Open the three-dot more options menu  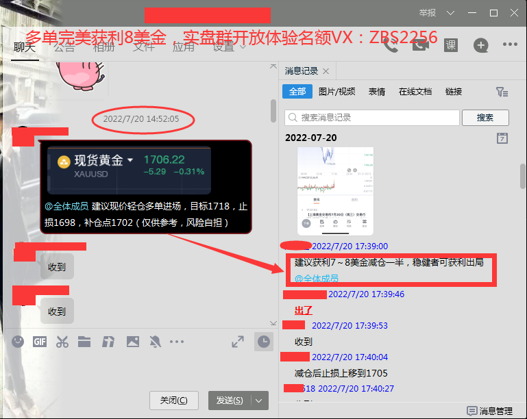pos(510,45)
